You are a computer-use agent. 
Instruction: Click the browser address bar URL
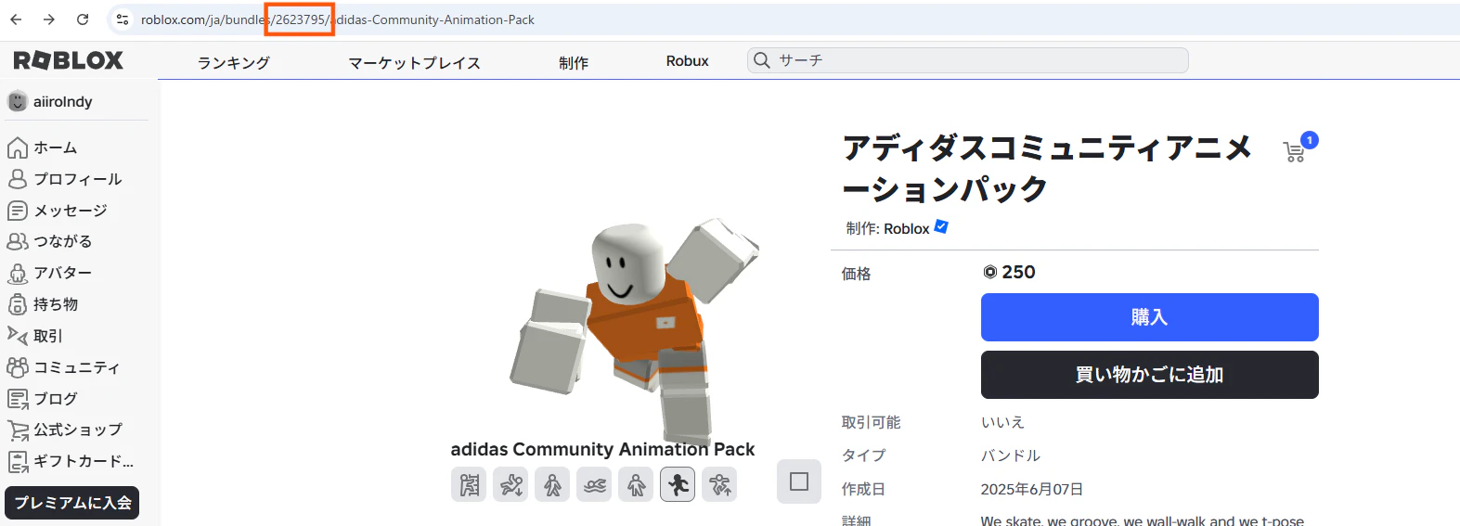(338, 19)
